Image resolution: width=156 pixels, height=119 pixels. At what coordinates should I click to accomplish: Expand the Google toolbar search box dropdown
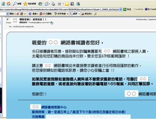coord(7,14)
